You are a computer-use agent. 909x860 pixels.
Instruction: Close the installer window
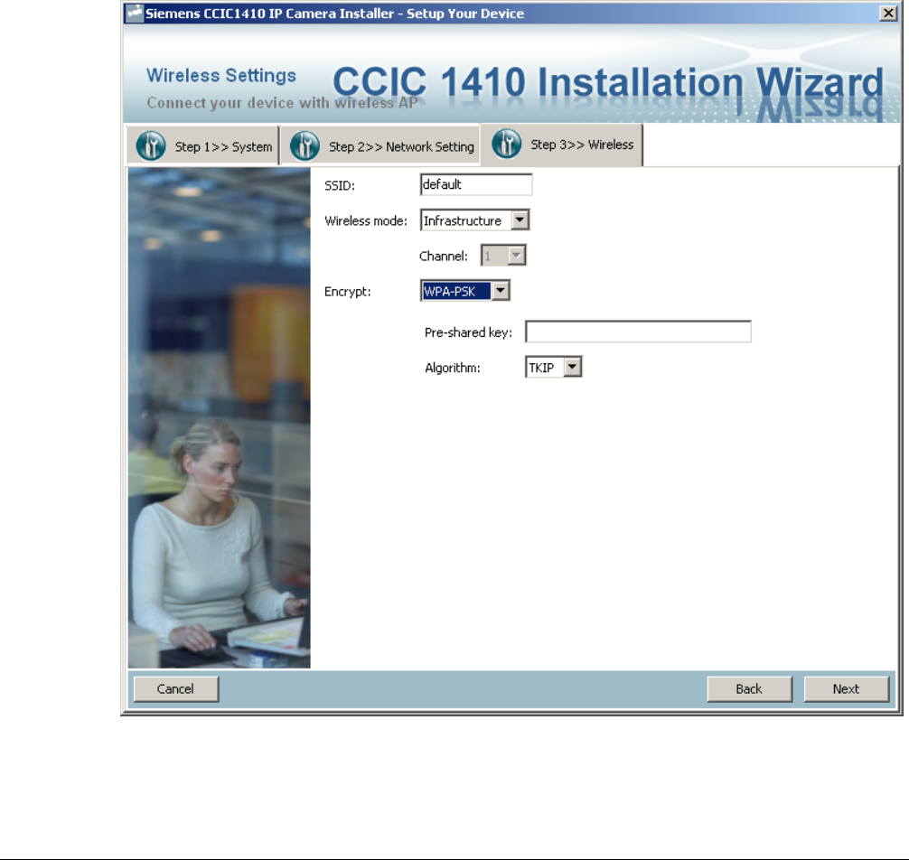888,14
